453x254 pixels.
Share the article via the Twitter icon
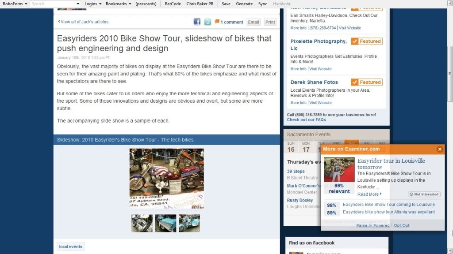click(x=207, y=22)
